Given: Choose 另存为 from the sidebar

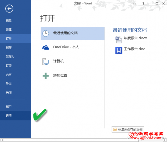Looking at the screenshot, I should coord(15,56).
